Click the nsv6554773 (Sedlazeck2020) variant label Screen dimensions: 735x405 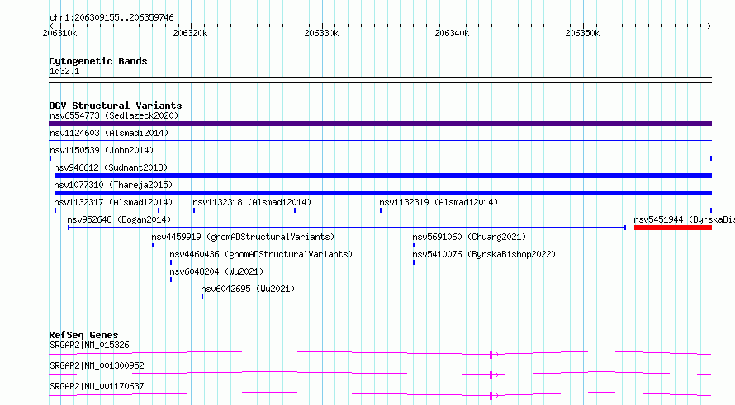point(114,115)
